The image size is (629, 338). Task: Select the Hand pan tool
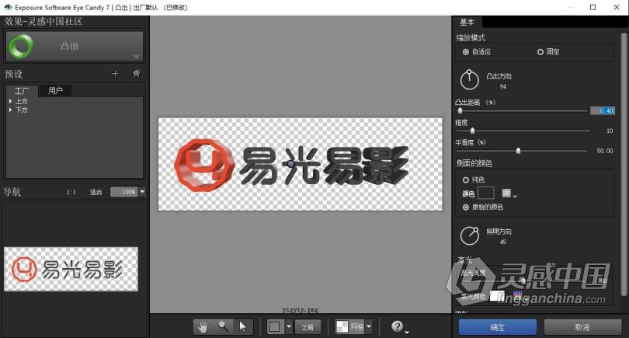pos(203,327)
